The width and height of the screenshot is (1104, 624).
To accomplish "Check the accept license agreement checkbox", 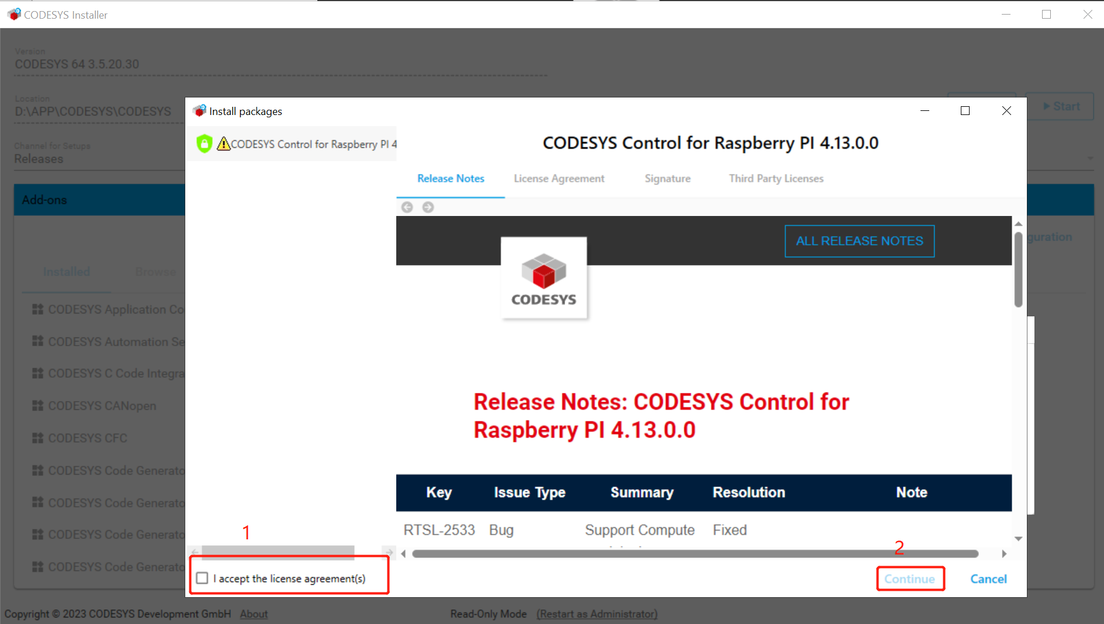I will pos(202,578).
